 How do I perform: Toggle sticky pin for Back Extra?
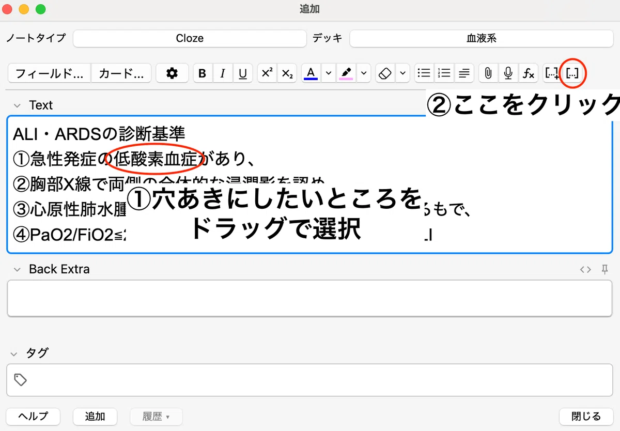[605, 269]
